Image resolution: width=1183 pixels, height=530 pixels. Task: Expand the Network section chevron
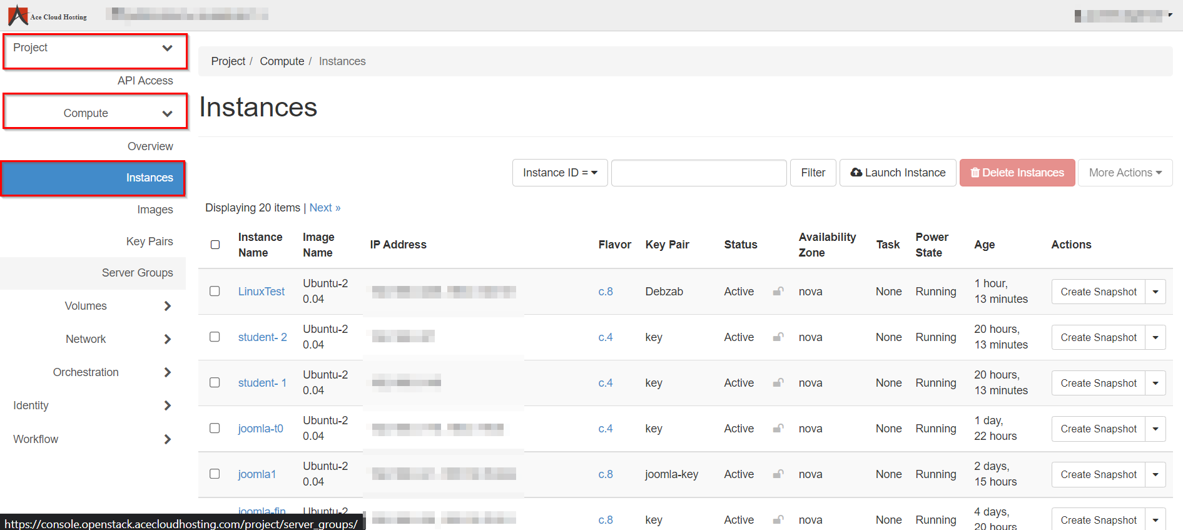pyautogui.click(x=167, y=339)
